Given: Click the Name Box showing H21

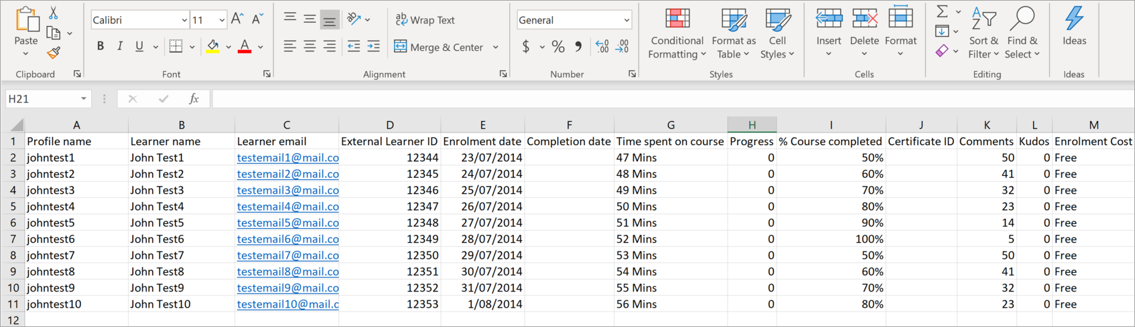Looking at the screenshot, I should [x=39, y=99].
